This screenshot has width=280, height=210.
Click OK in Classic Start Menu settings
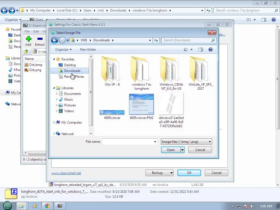189,173
